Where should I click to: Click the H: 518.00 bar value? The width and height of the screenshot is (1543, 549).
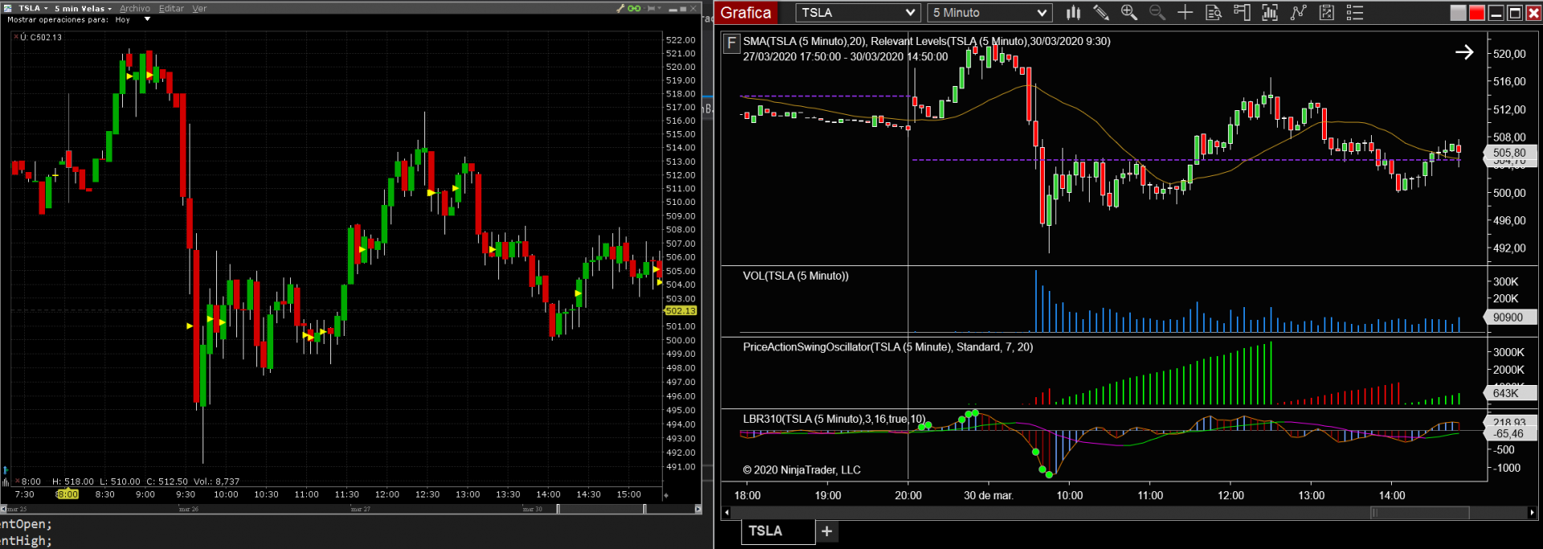(x=73, y=481)
